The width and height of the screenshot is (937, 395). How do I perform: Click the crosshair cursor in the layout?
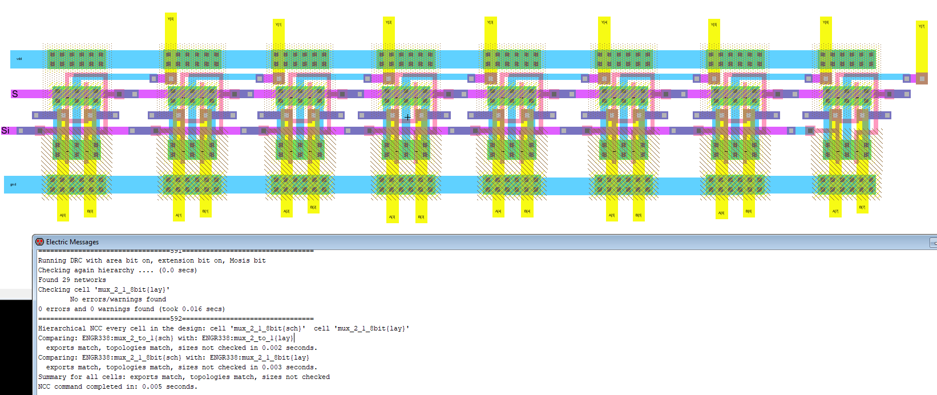pos(407,117)
